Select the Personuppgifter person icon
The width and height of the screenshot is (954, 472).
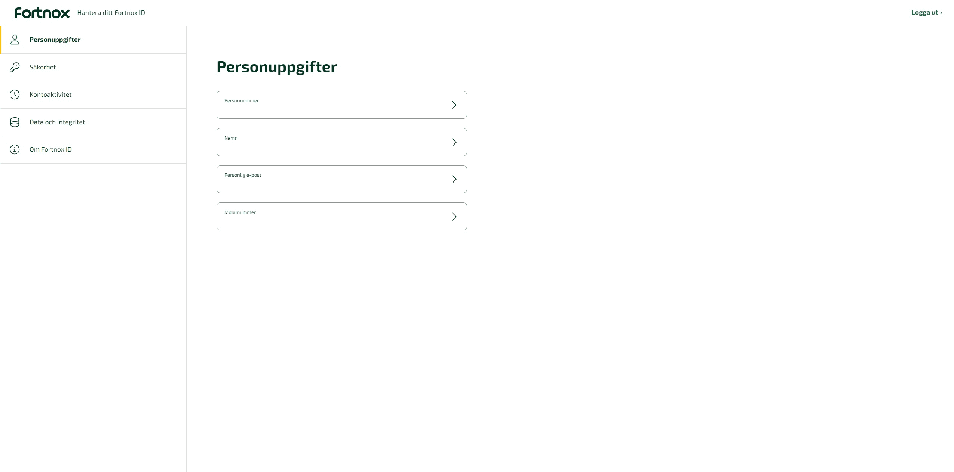click(15, 40)
